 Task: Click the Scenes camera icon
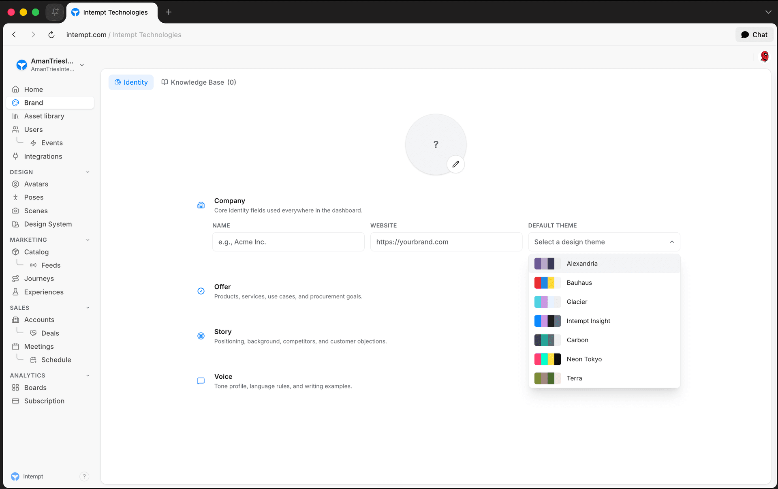point(15,210)
